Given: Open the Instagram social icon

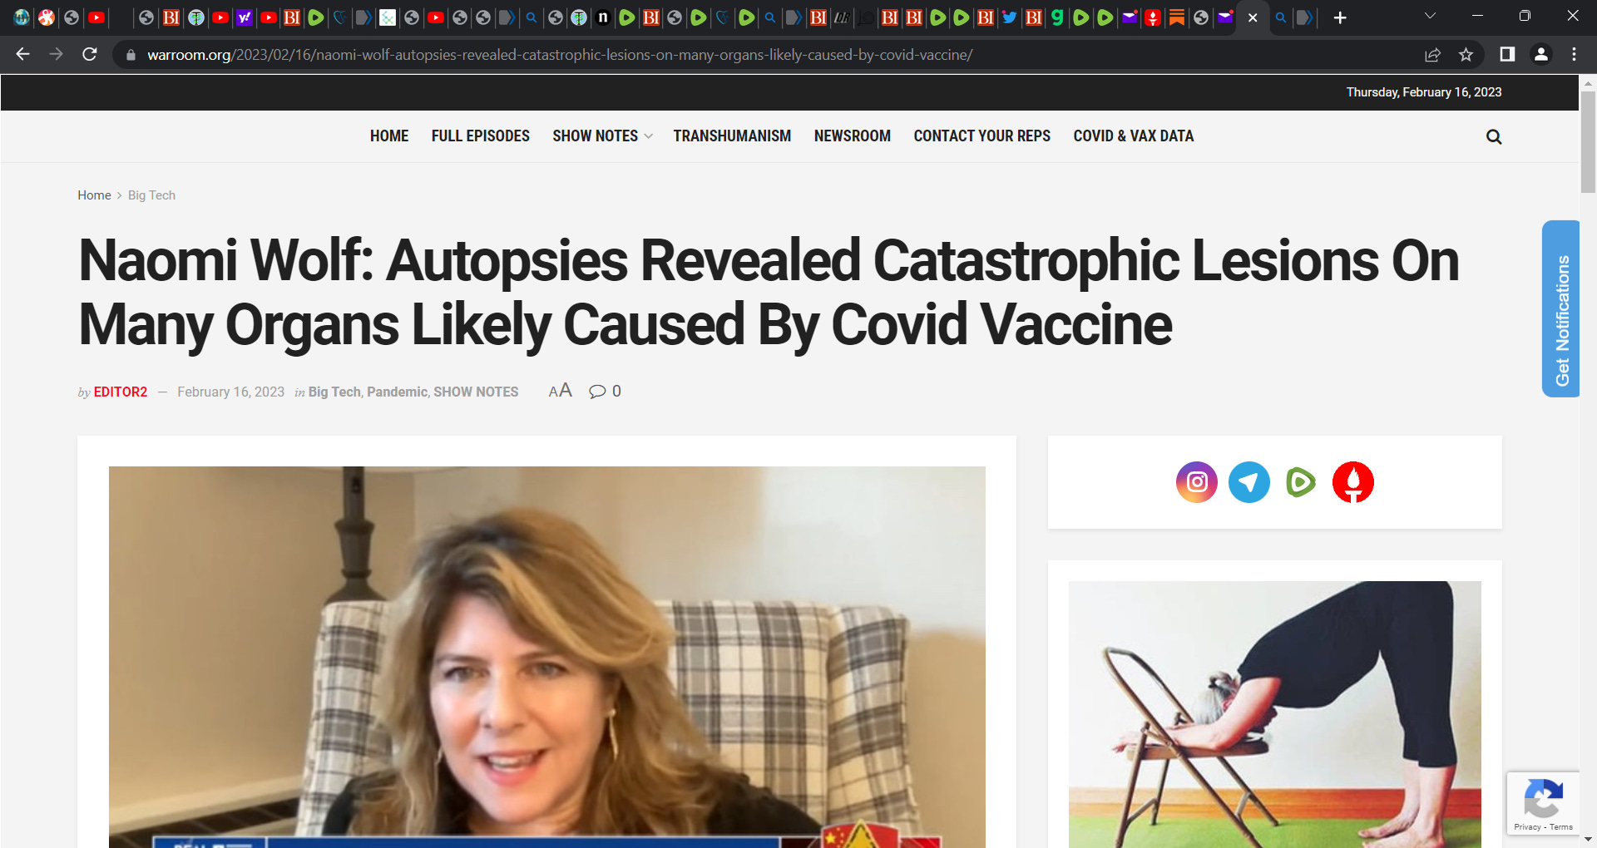Looking at the screenshot, I should tap(1196, 482).
